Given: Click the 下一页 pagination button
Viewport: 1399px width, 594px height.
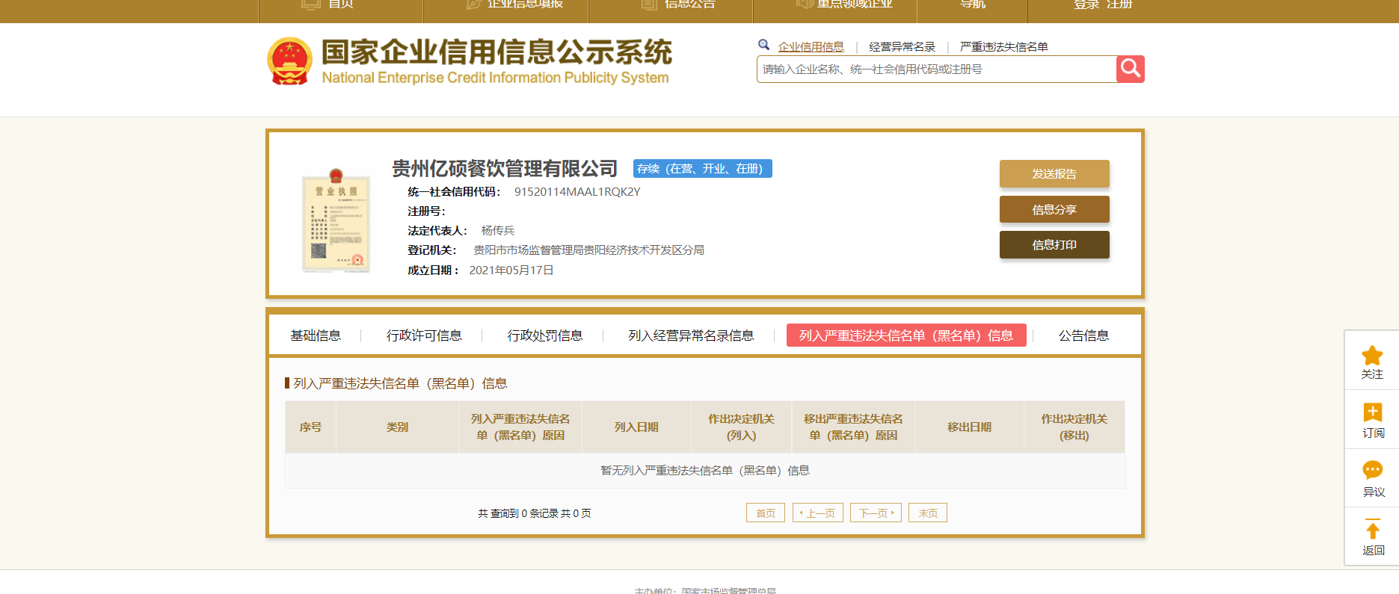Looking at the screenshot, I should (876, 513).
